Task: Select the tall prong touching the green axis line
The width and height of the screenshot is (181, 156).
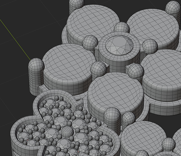Action: [36, 77]
